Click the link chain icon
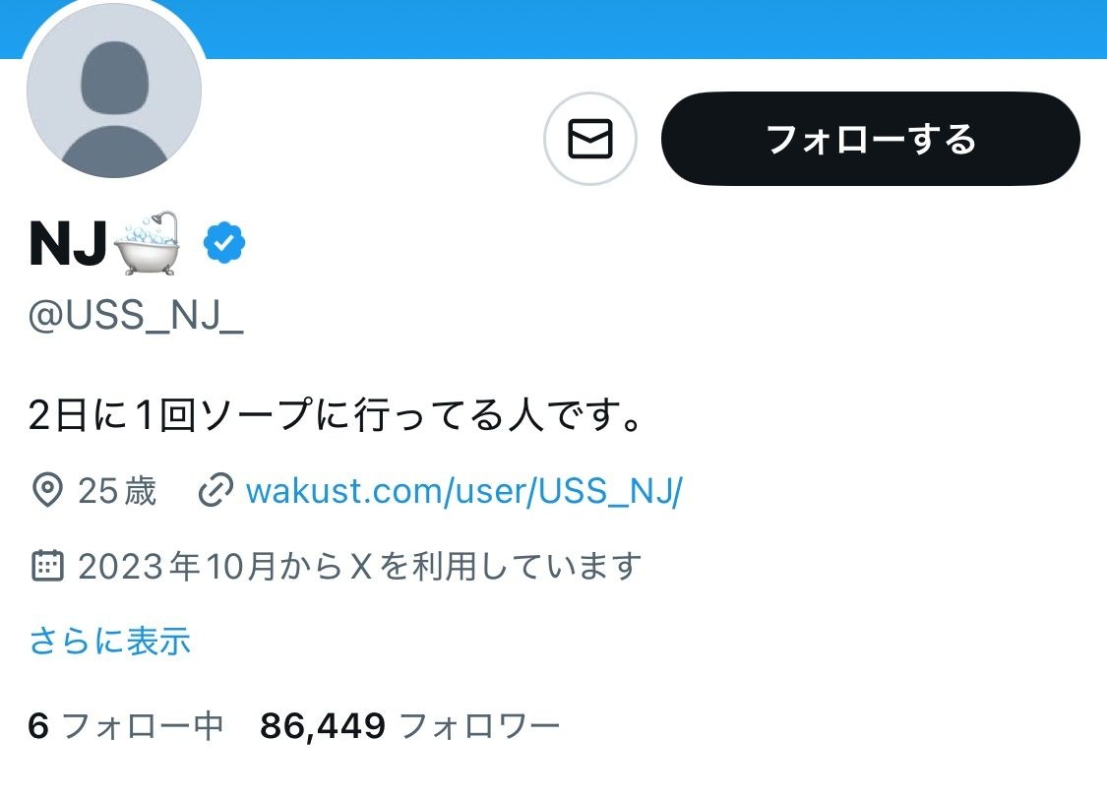The width and height of the screenshot is (1107, 800). click(215, 491)
